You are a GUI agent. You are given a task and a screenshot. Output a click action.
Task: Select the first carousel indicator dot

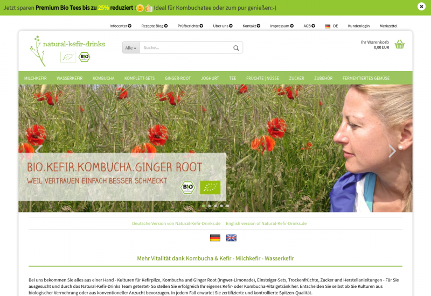pyautogui.click(x=203, y=206)
